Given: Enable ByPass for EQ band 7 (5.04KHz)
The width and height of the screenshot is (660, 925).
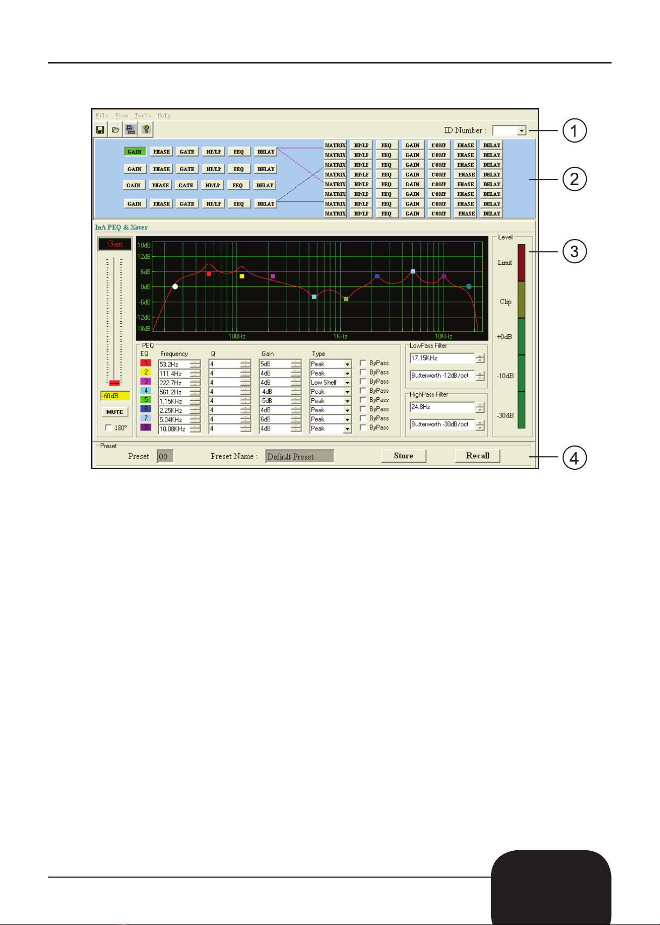Looking at the screenshot, I should [363, 418].
